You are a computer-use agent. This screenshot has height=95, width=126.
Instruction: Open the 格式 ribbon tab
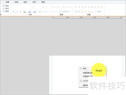click(25, 2)
